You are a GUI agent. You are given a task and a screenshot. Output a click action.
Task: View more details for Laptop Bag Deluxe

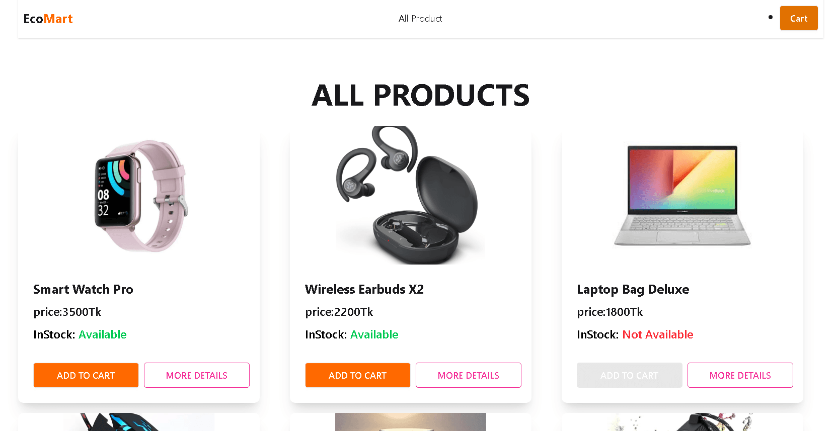point(740,375)
